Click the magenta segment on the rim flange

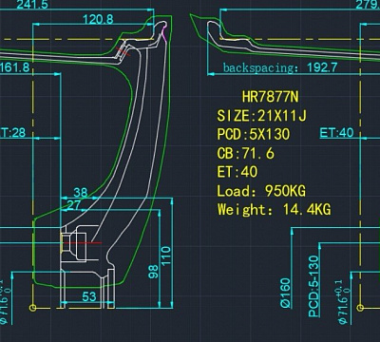tap(164, 34)
